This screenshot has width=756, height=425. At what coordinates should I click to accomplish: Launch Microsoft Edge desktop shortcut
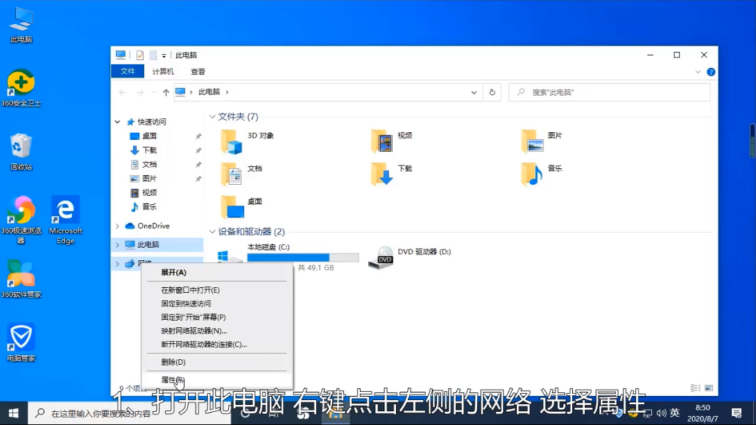66,220
